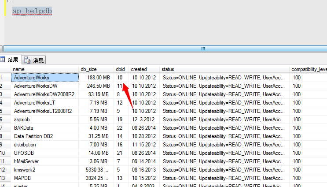Select the hMailServer database cell

[x=45, y=161]
